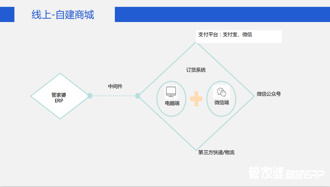Viewport: 330px width, 187px height.
Task: Click the orange plus sign
Action: tap(196, 99)
